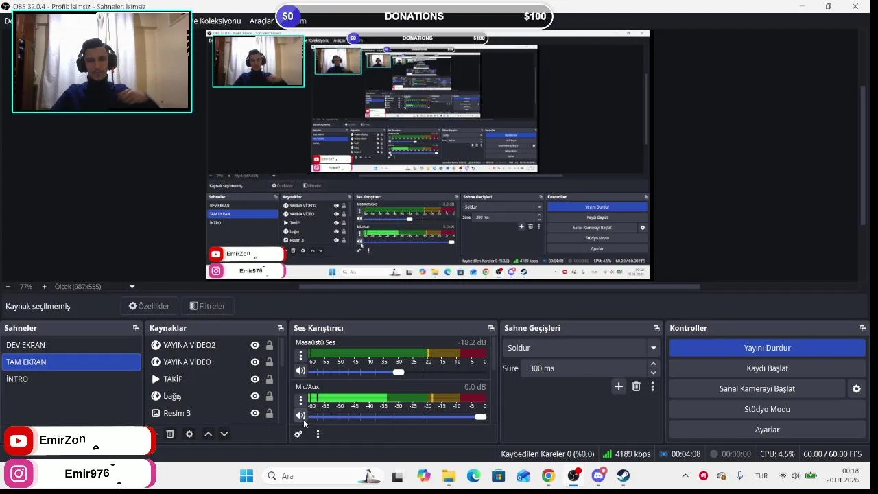Viewport: 878px width, 494px height.
Task: Hide the Resim 3 source
Action: click(255, 413)
